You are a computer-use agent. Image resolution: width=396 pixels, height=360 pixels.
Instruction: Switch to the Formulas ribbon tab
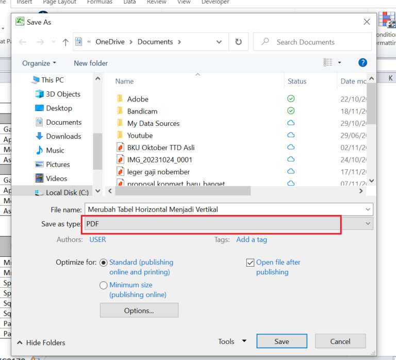(x=100, y=2)
